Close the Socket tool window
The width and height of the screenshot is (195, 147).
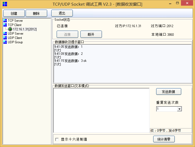coord(187,3)
